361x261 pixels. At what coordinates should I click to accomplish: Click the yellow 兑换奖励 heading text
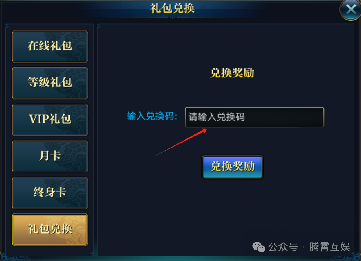point(232,73)
